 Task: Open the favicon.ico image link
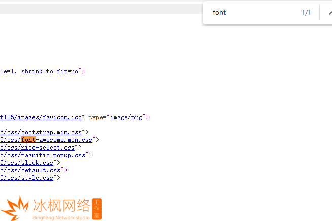coord(42,117)
